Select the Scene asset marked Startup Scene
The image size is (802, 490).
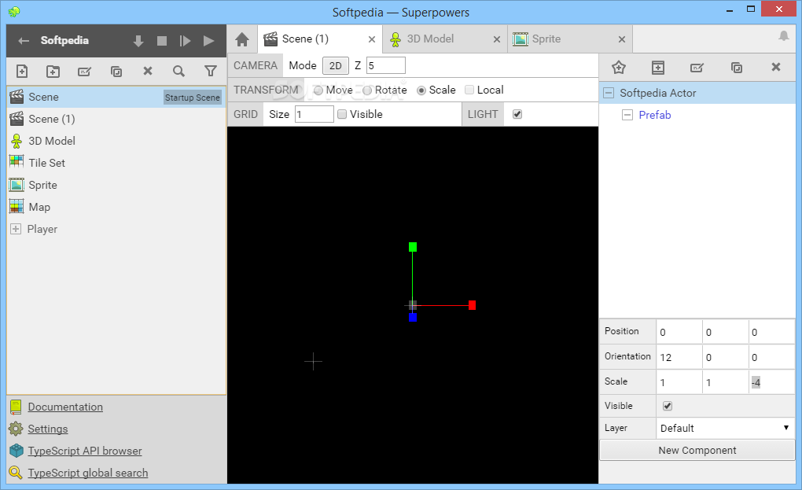[116, 98]
